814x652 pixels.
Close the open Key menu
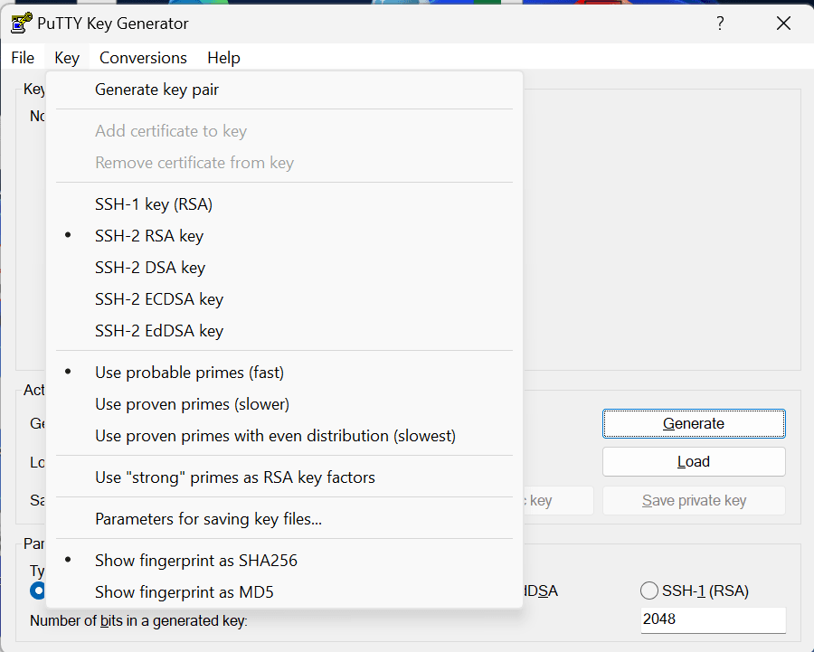coord(67,58)
